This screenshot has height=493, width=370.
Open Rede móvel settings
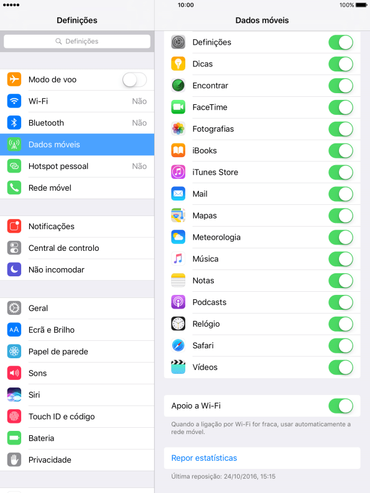tap(77, 188)
